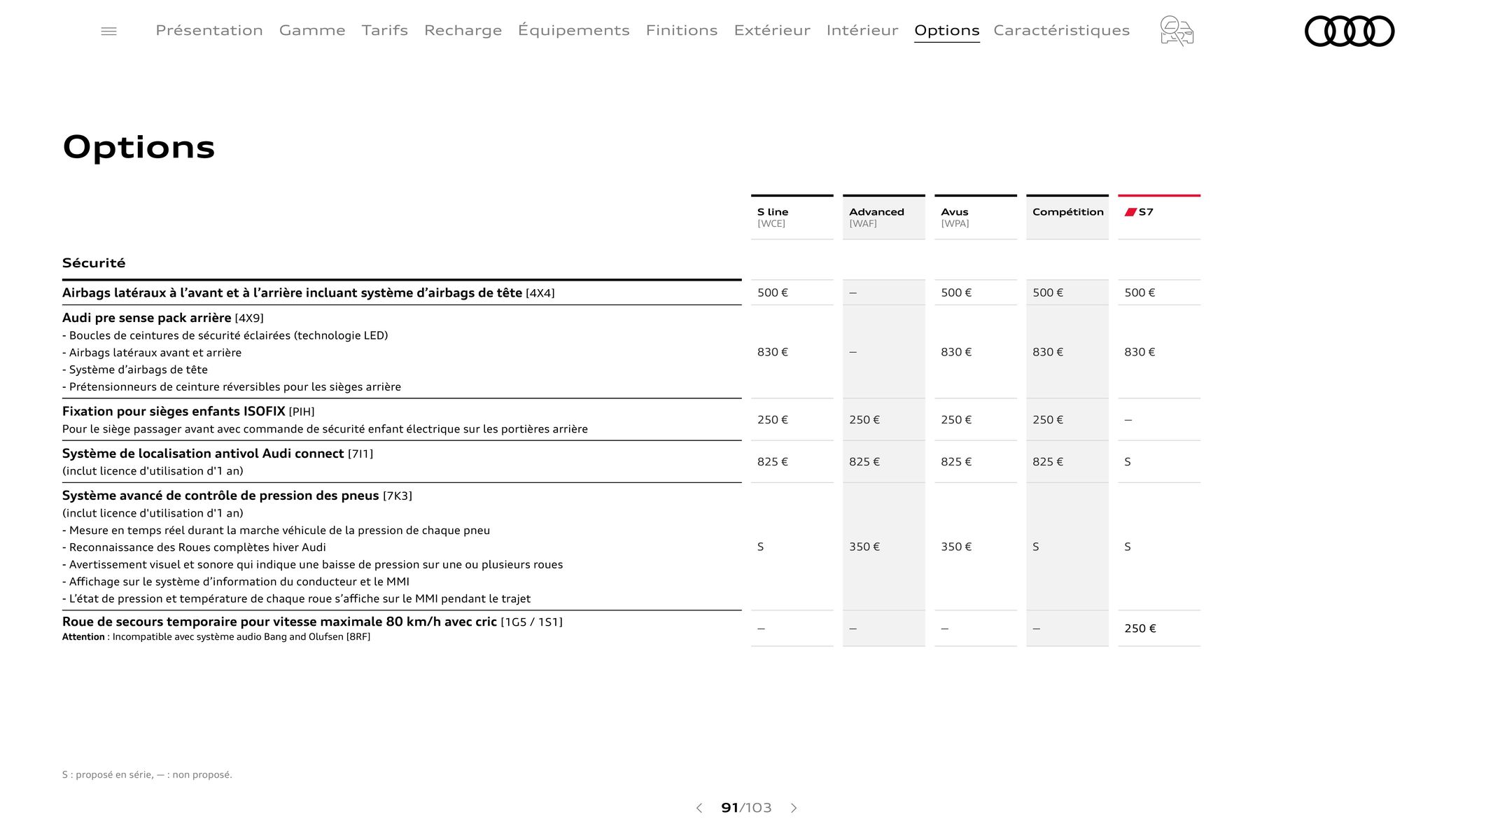Click 350 € tyre pressure price under Avus

[956, 547]
